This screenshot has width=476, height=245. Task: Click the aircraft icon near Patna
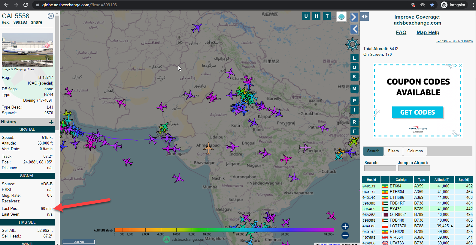click(323, 128)
